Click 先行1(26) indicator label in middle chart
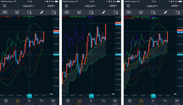This screenshot has width=183, height=105. (x=74, y=17)
